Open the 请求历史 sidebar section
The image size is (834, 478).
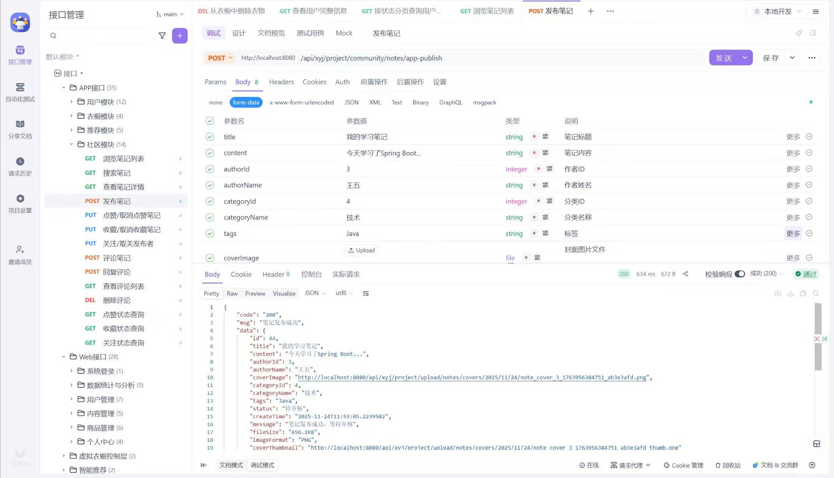pos(20,166)
